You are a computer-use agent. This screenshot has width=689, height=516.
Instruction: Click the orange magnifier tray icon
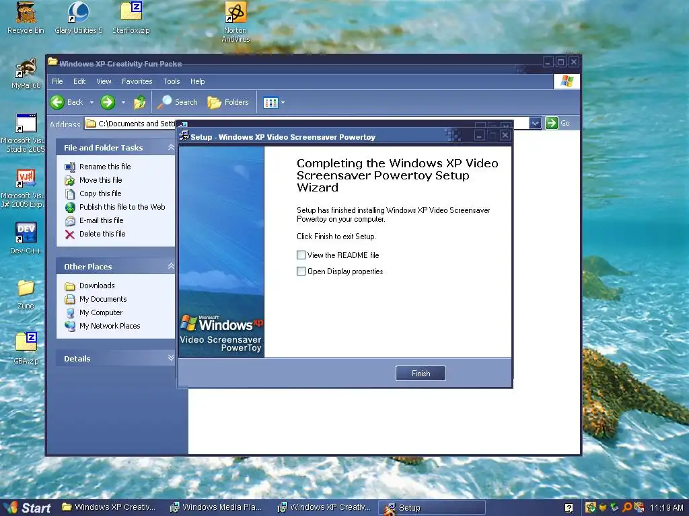[627, 508]
